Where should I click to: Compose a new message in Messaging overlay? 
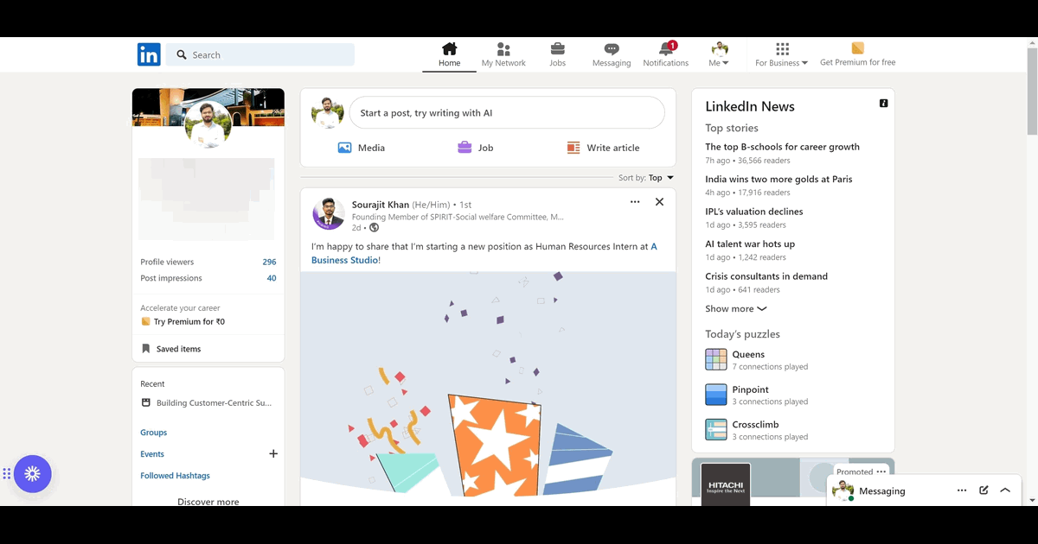(x=984, y=490)
